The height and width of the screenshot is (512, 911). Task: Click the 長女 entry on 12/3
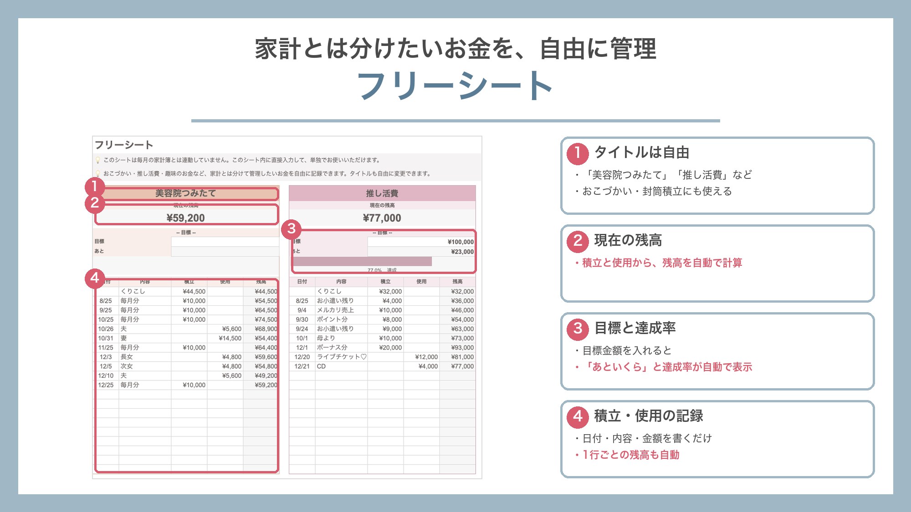coord(145,357)
